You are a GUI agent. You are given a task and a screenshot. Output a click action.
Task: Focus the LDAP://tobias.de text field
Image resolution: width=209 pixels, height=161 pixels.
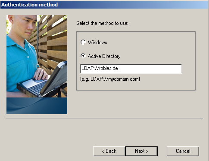click(x=131, y=69)
